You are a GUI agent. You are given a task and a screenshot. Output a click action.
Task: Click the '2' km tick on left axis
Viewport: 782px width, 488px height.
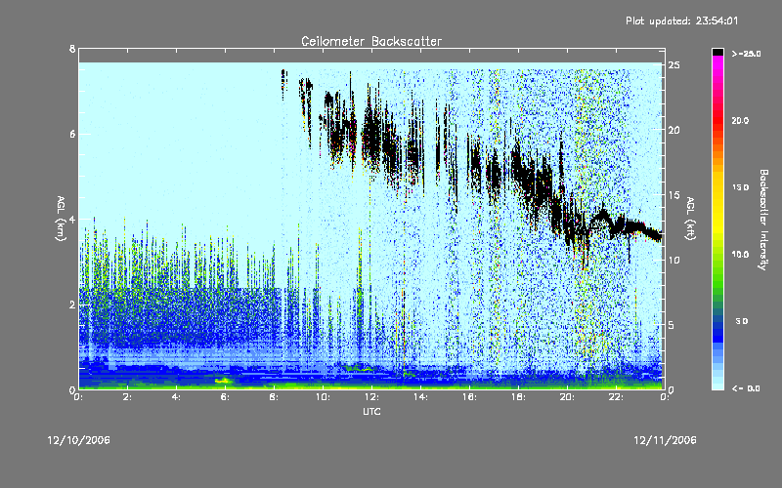(x=72, y=305)
